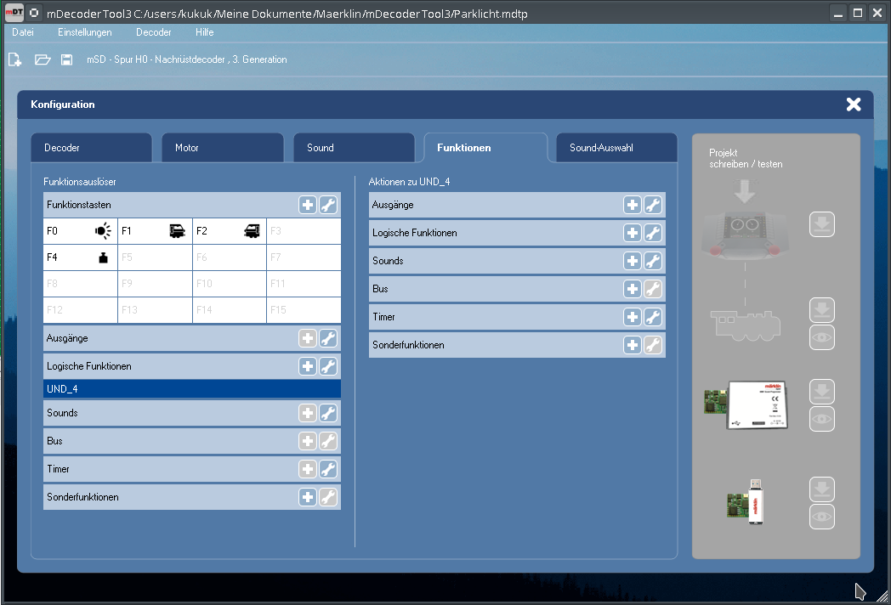The height and width of the screenshot is (605, 891).
Task: Open the wrench settings for actions Sounds
Action: coord(653,261)
